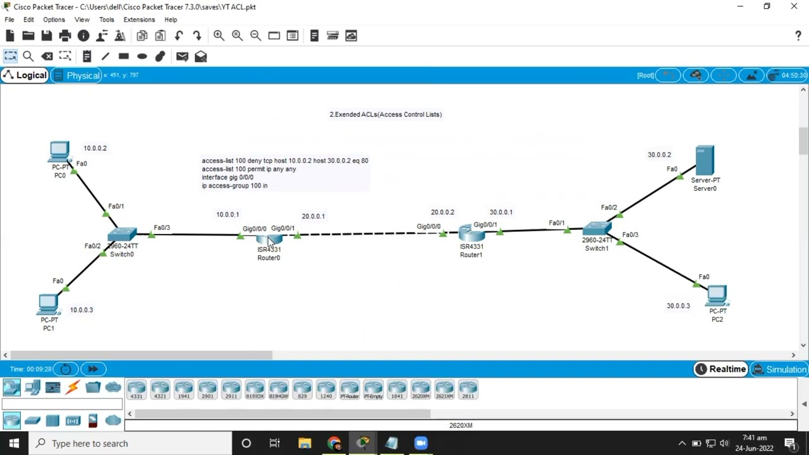Choose the Draw Ellipse tool
This screenshot has height=455, width=809.
tap(142, 57)
